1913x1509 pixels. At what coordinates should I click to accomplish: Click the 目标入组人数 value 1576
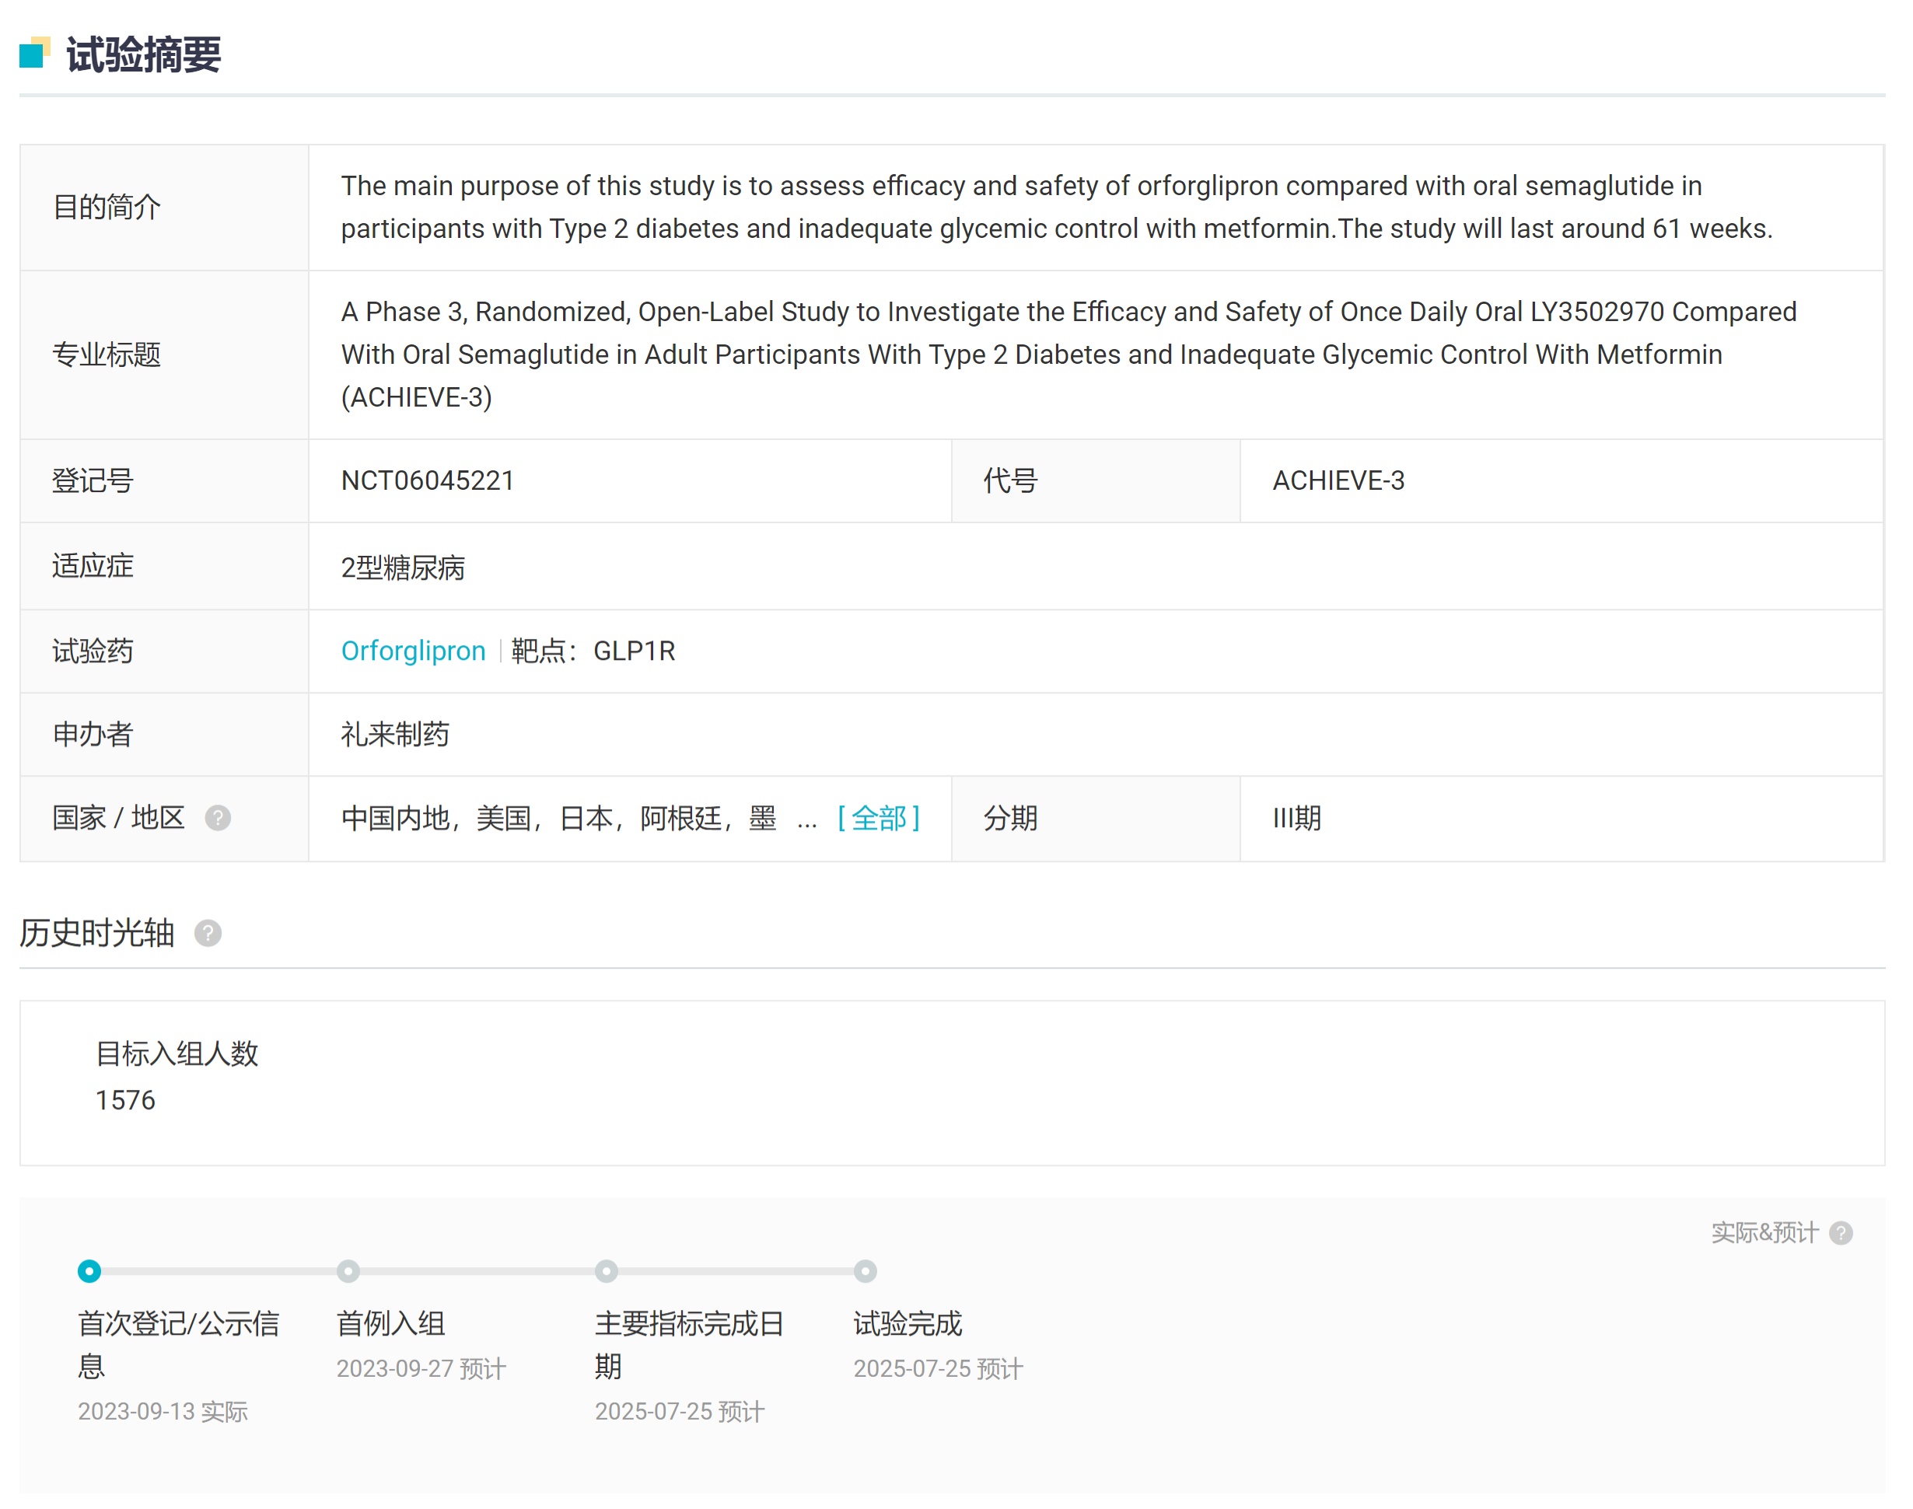(125, 1100)
